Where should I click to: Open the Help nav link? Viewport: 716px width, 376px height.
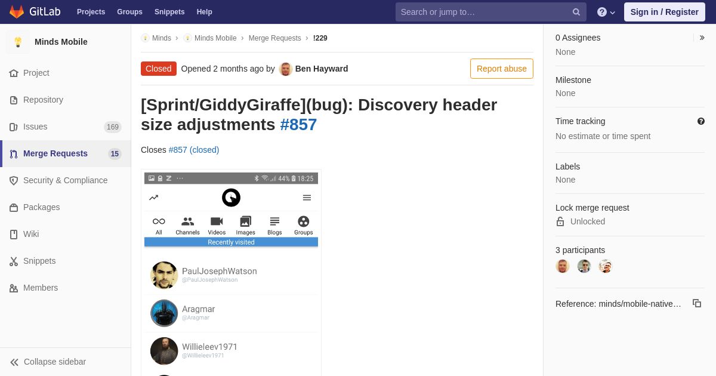point(205,12)
